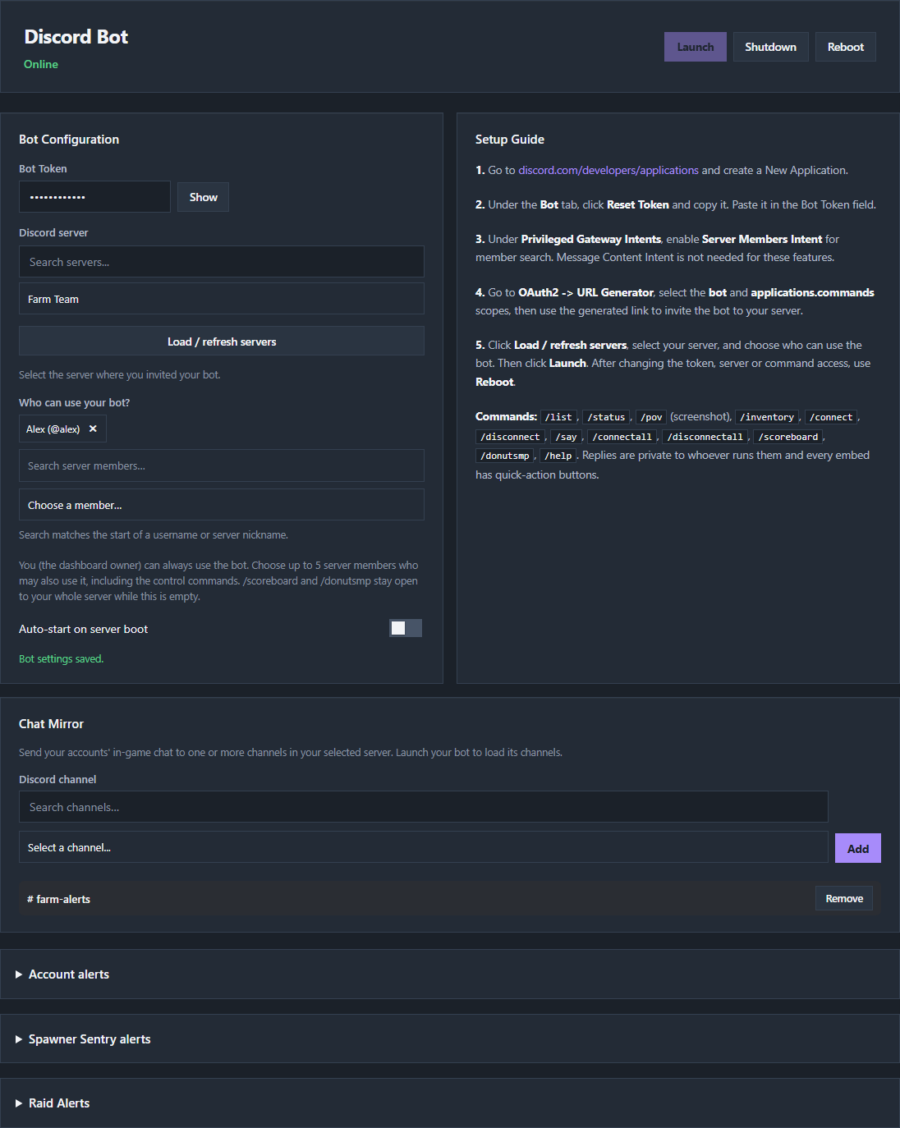Click the /connectall command tag
The image size is (900, 1128).
pos(622,437)
